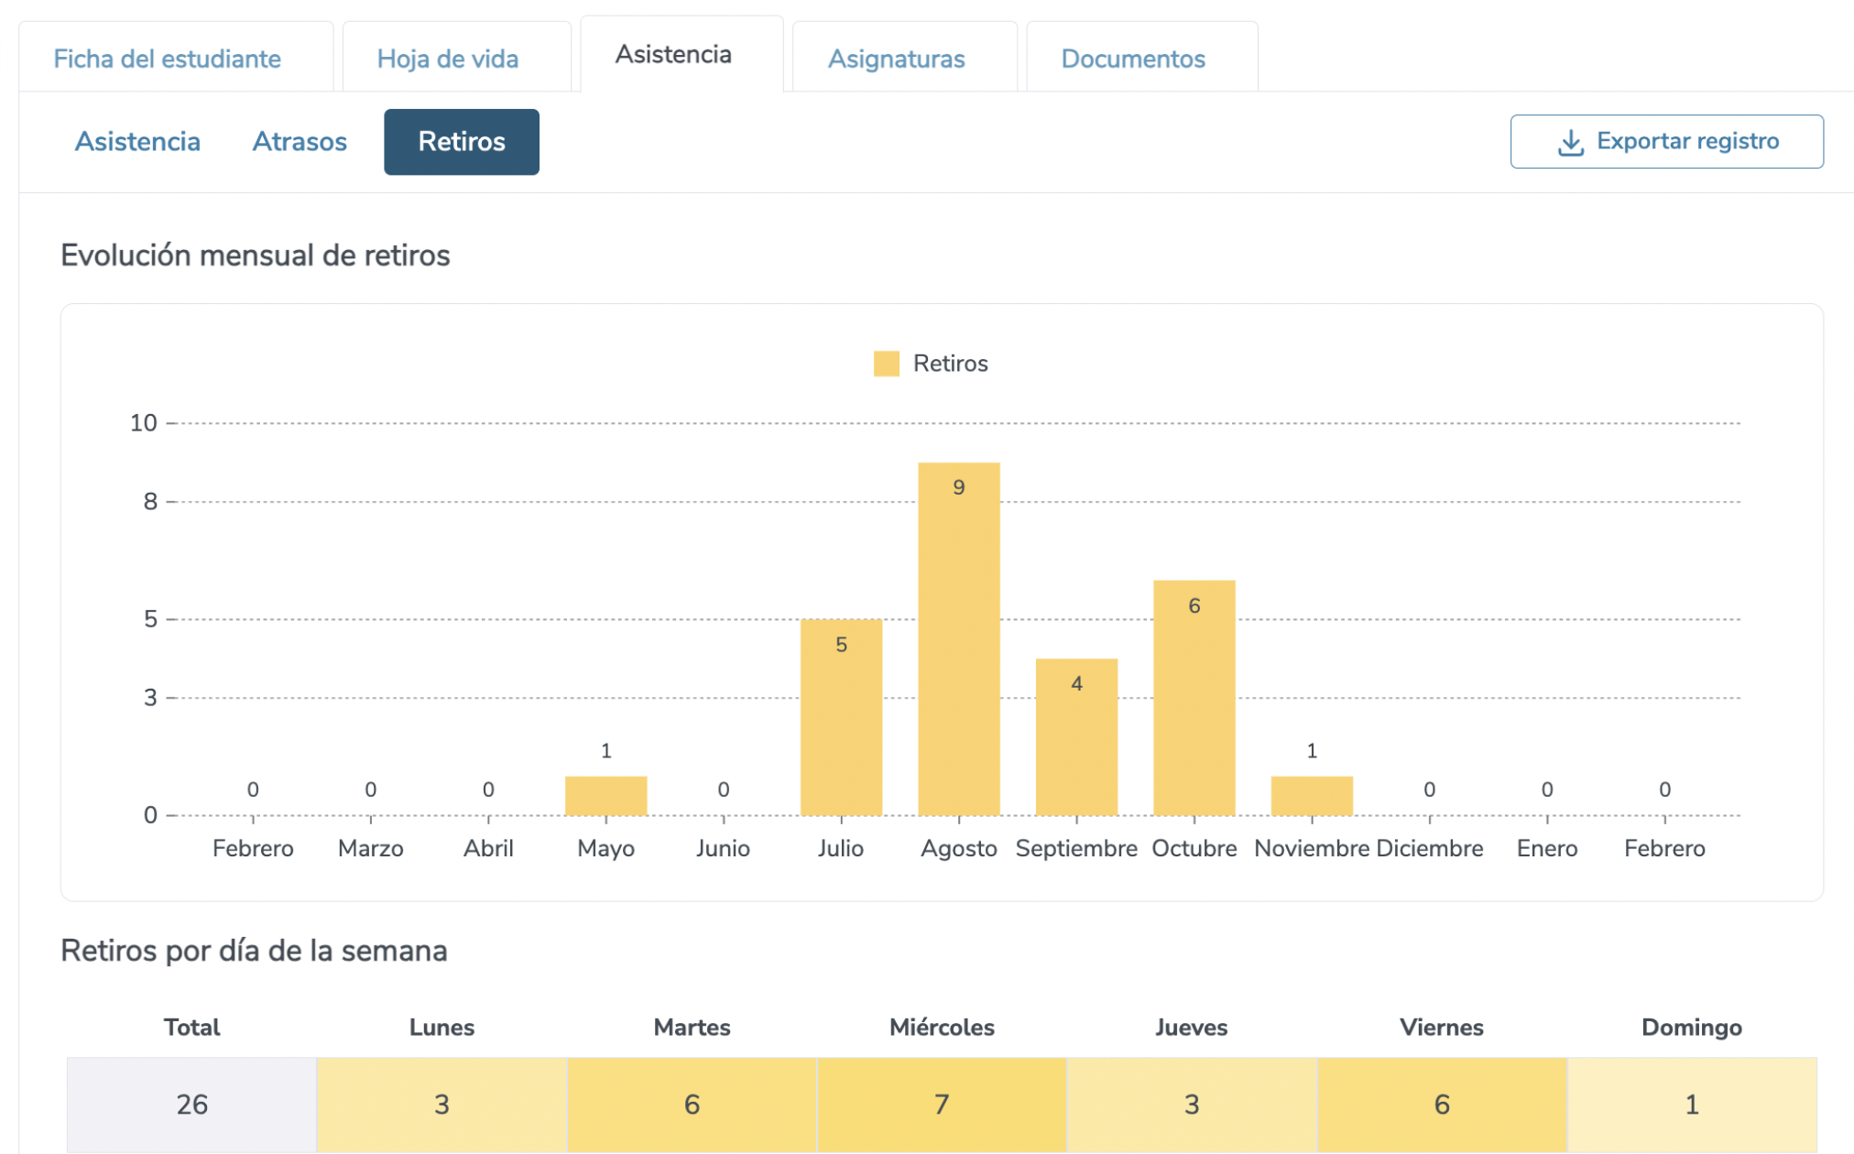Select the Septiembre bar with value 4
The image size is (1854, 1154).
(x=1076, y=737)
